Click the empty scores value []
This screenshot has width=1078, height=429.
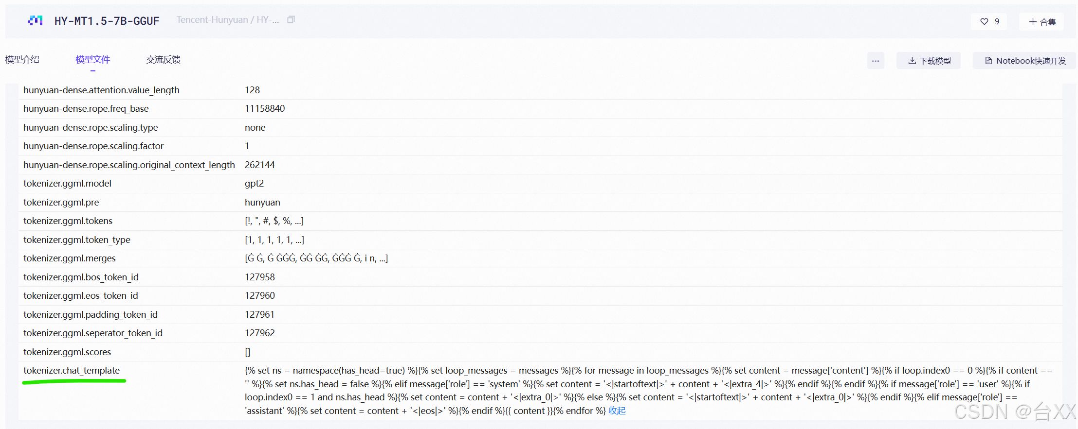tap(248, 352)
